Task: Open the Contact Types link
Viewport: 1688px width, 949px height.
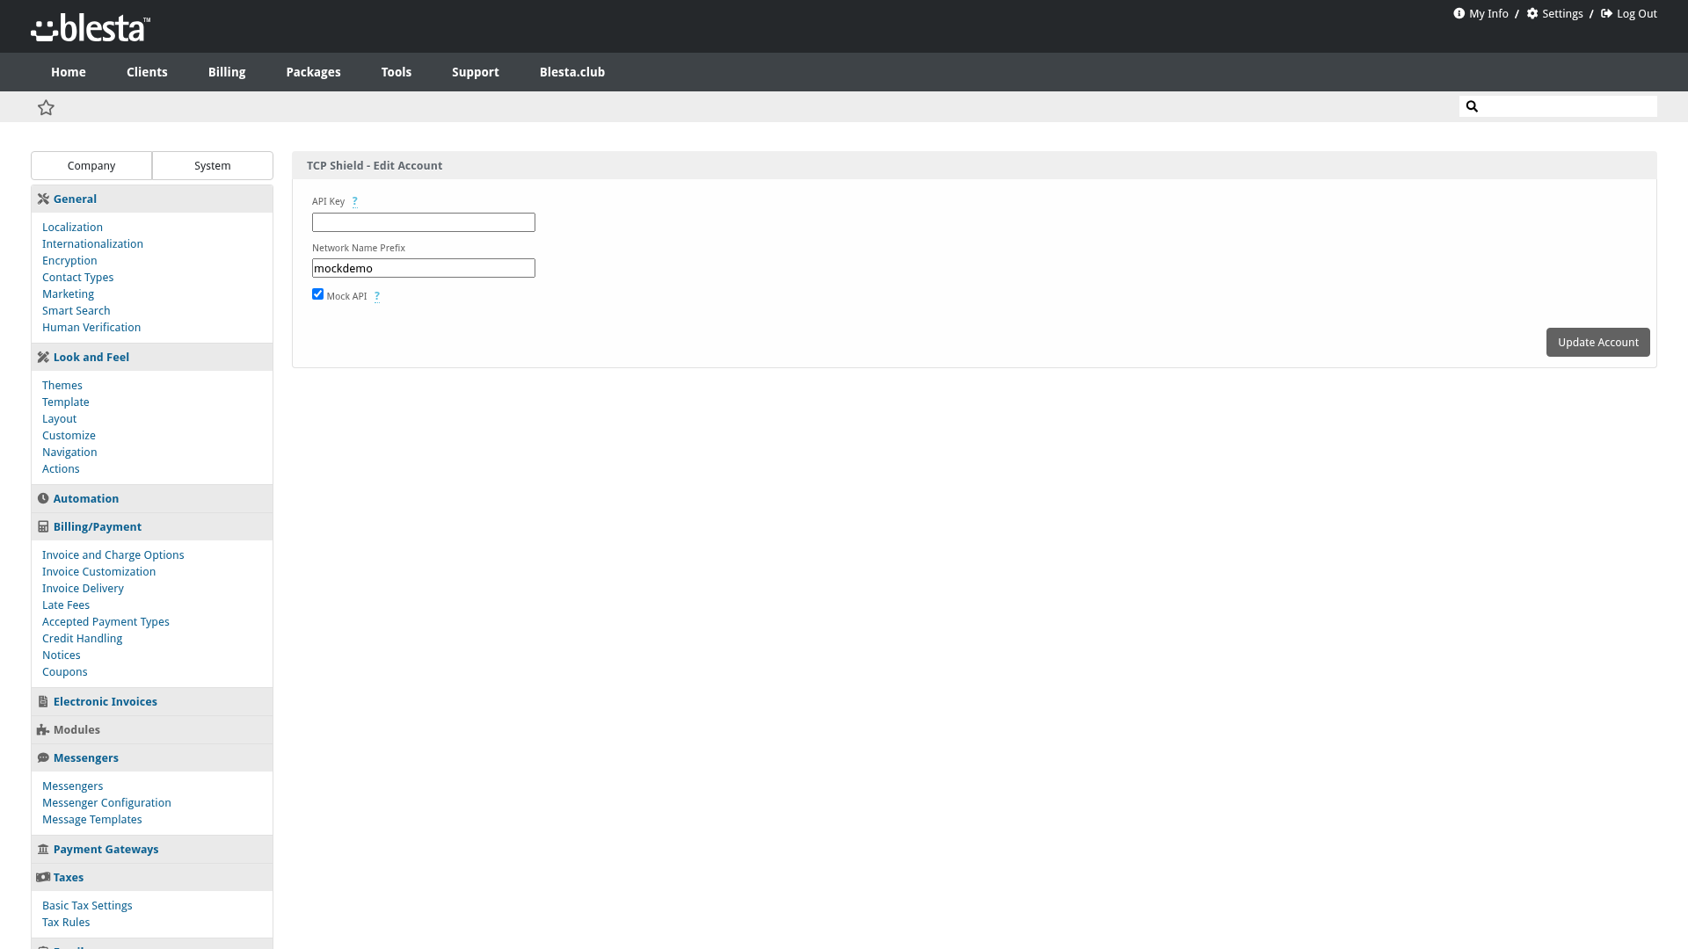Action: pos(77,277)
